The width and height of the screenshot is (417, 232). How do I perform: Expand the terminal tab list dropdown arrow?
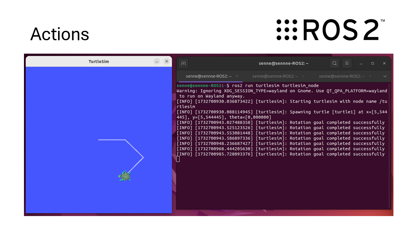click(385, 76)
